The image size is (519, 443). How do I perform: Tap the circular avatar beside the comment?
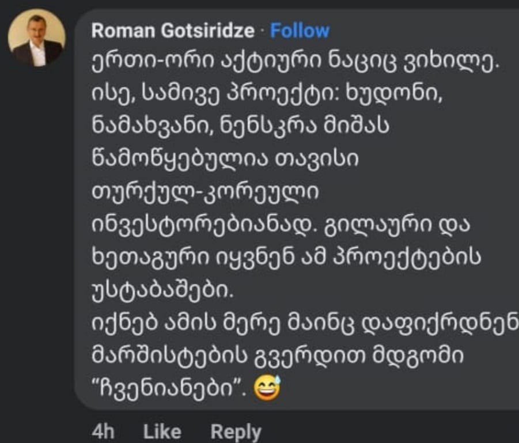(x=36, y=36)
